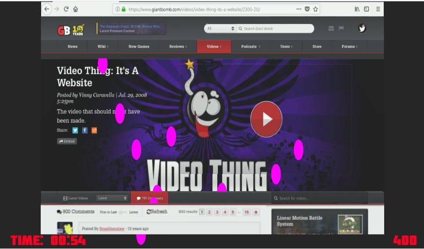Open the Store section

317,46
